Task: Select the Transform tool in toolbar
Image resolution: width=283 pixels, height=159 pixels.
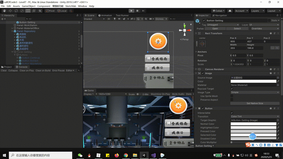Action: (x=34, y=11)
